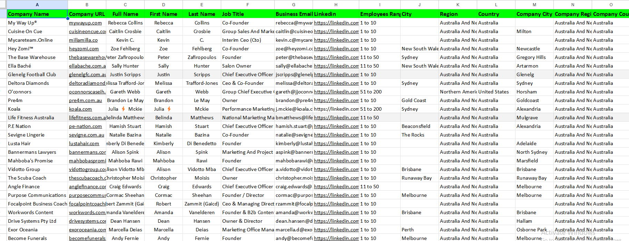Select the 'North Sydney' cell
Viewport: 629px width, 241px height.
click(x=534, y=152)
